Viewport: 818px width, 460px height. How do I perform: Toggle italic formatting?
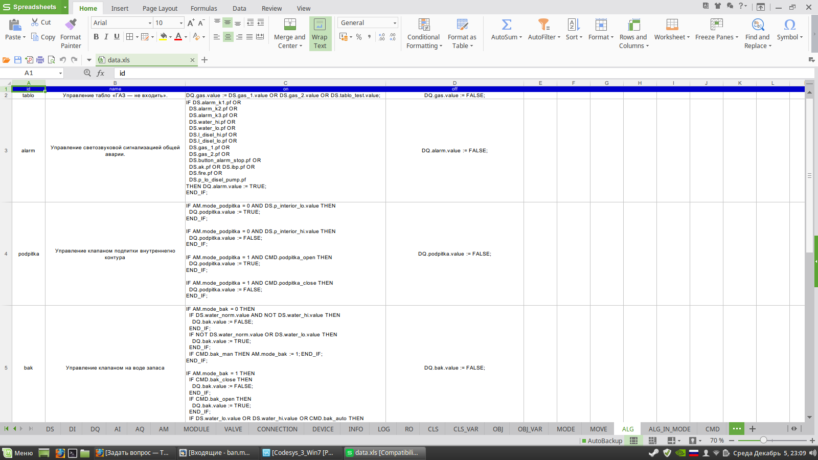coord(106,37)
